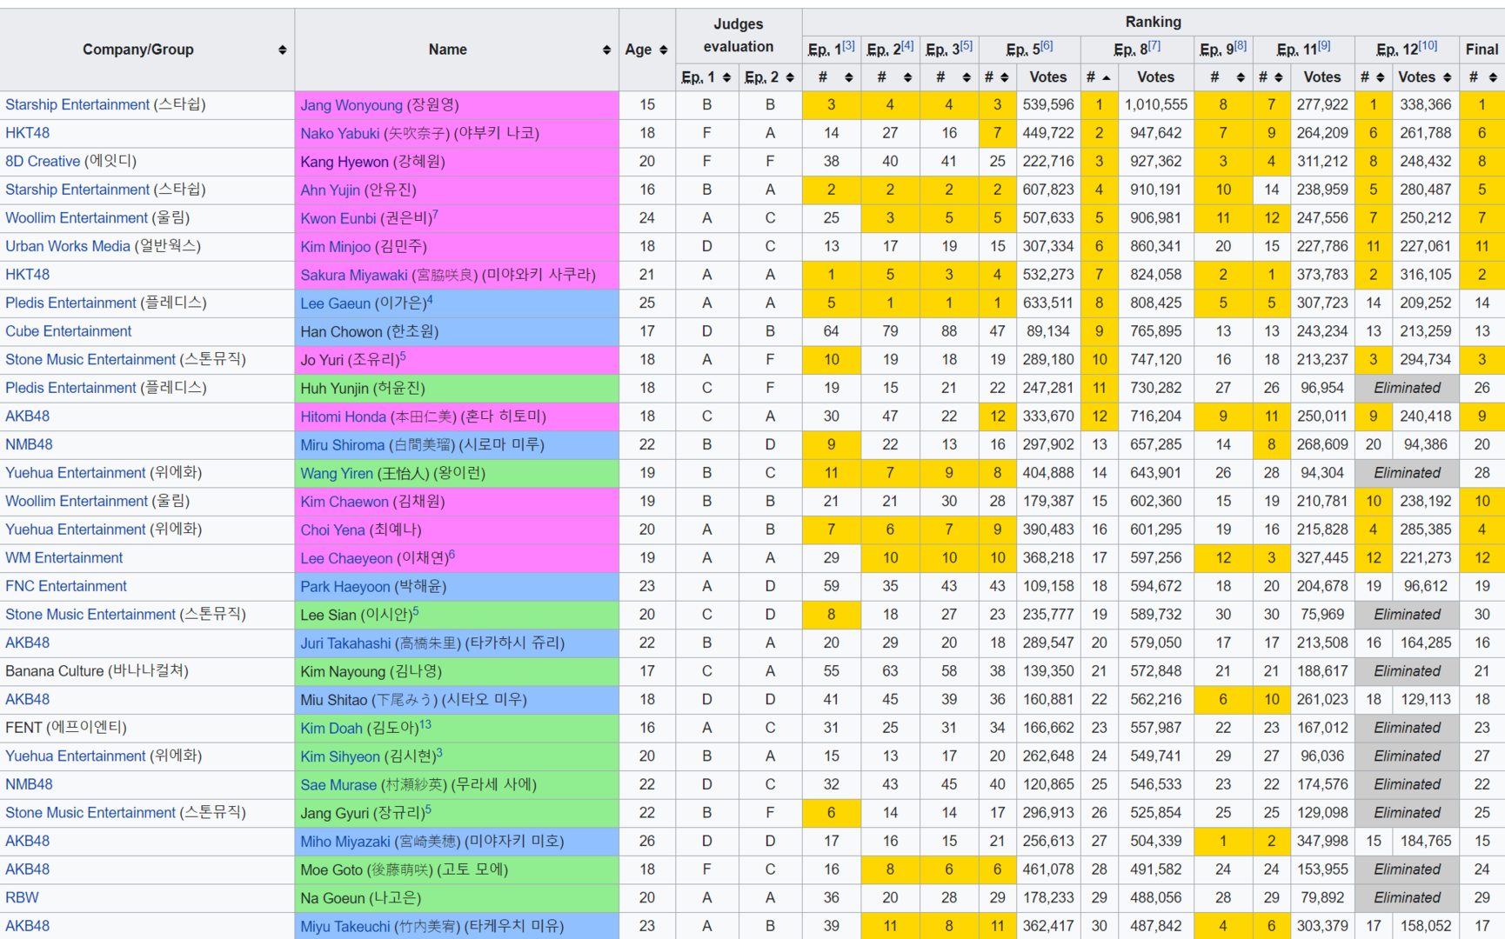
Task: Open WM Entertainment company link
Action: (64, 558)
